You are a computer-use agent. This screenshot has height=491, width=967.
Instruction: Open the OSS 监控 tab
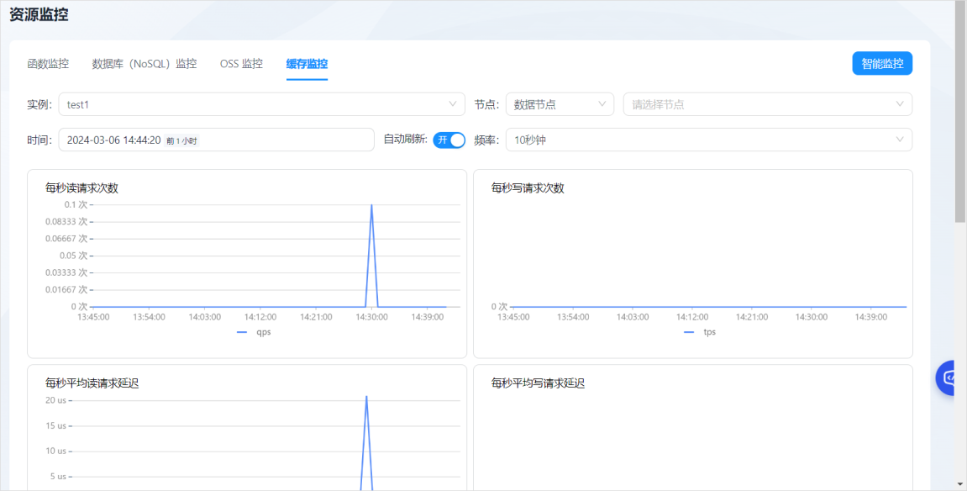pyautogui.click(x=241, y=64)
